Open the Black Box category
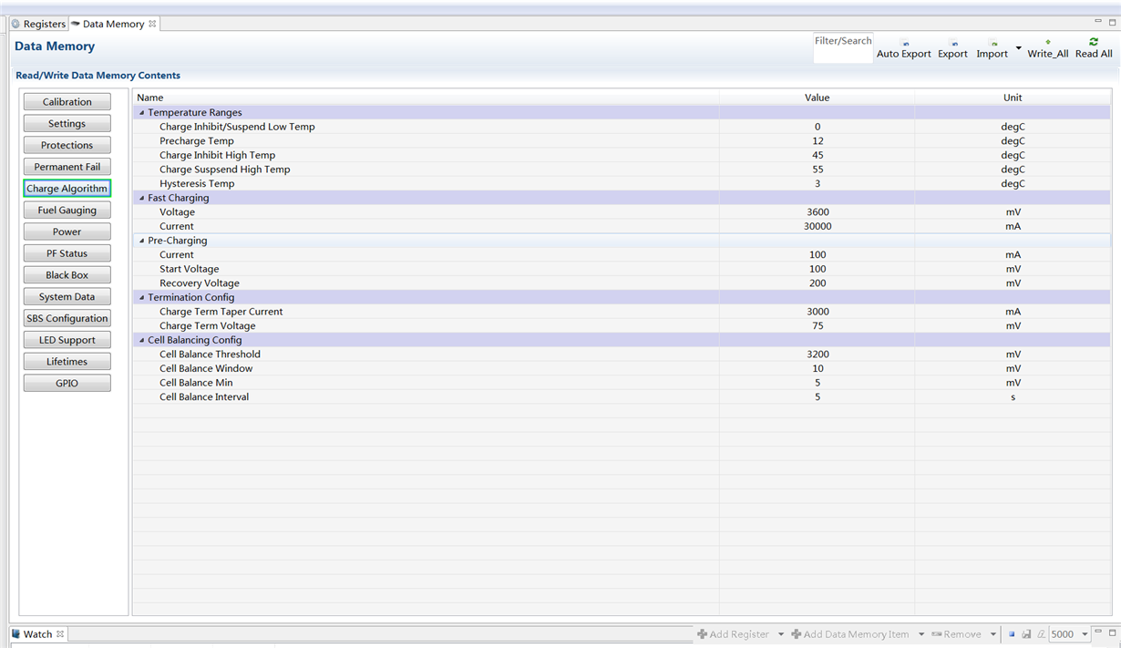The height and width of the screenshot is (648, 1121). tap(67, 275)
